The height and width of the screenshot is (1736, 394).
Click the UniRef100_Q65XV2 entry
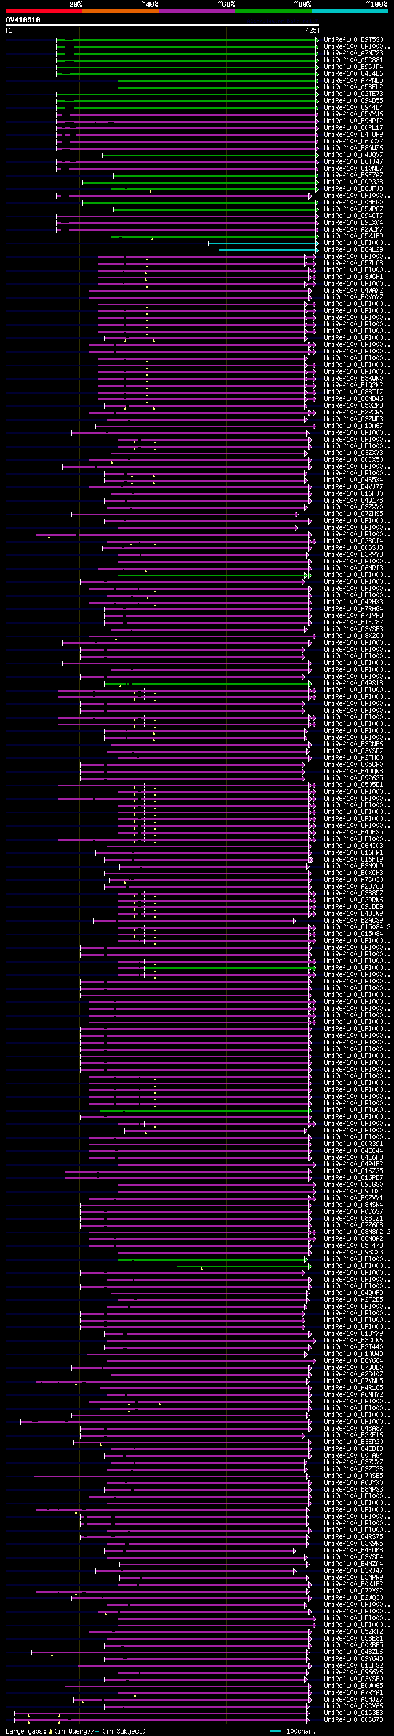coord(353,141)
